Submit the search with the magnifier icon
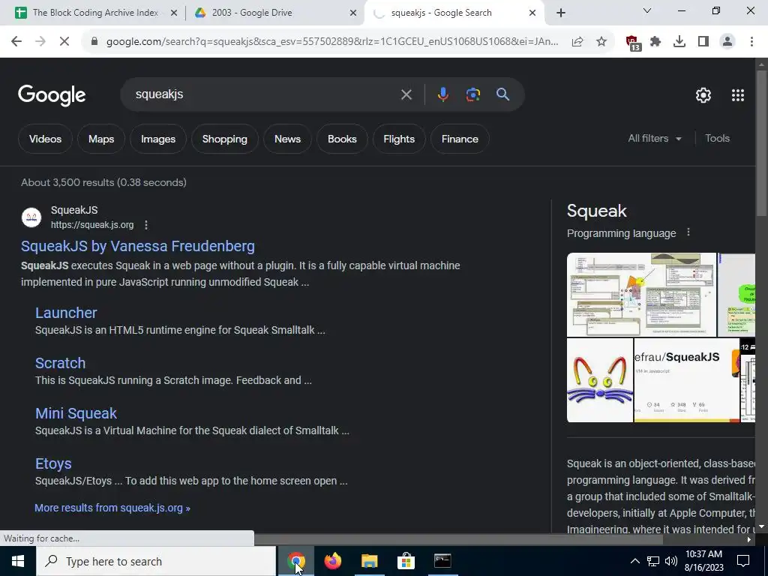This screenshot has width=768, height=576. coord(503,94)
